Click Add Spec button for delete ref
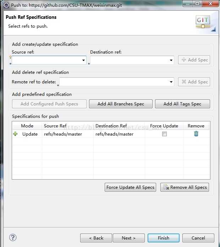This screenshot has height=247, width=220. pyautogui.click(x=194, y=82)
